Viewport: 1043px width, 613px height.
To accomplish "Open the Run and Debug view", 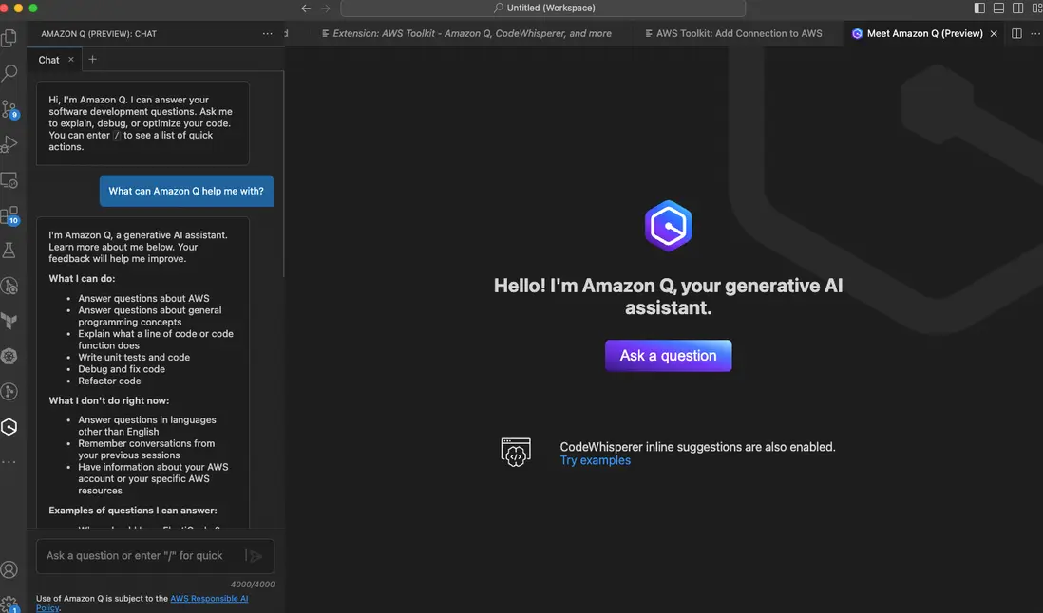I will click(x=9, y=144).
